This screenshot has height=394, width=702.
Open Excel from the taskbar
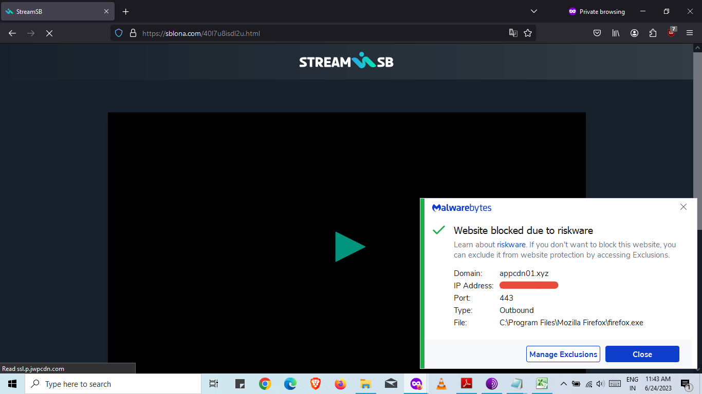(542, 384)
